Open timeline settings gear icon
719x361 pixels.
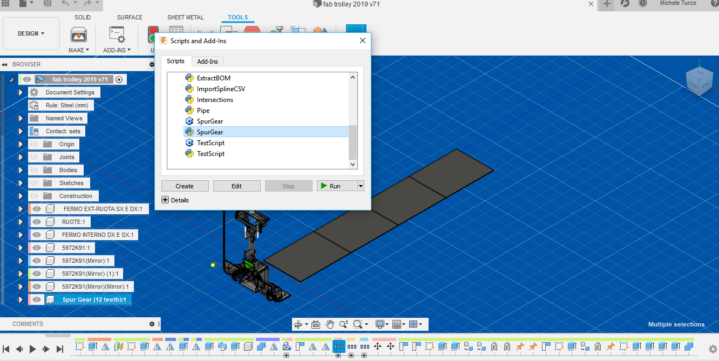(713, 349)
